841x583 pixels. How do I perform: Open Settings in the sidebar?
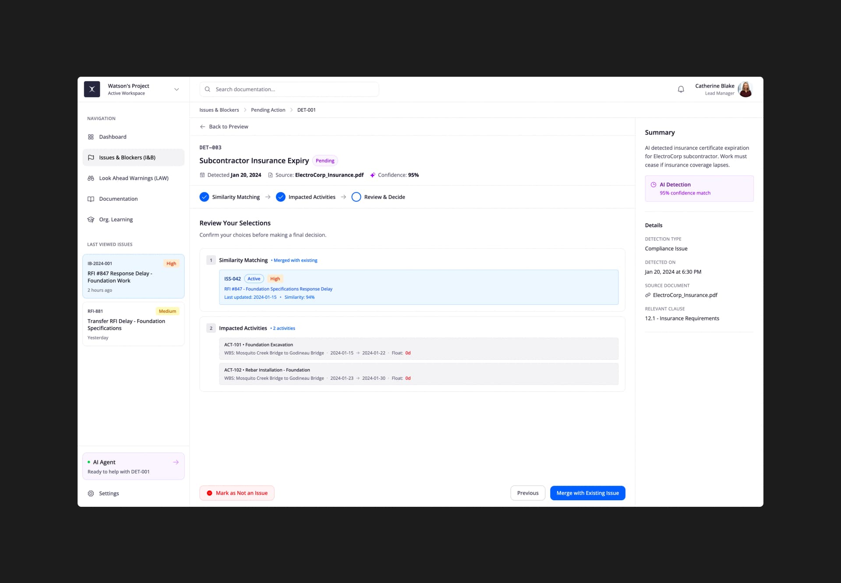pyautogui.click(x=133, y=494)
